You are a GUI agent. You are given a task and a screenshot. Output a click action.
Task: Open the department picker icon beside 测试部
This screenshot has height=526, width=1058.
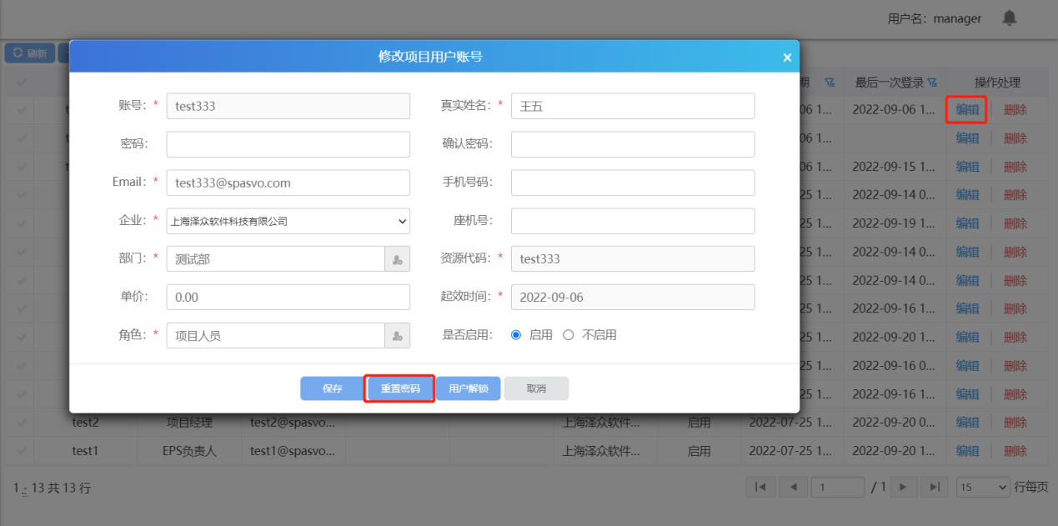[397, 259]
